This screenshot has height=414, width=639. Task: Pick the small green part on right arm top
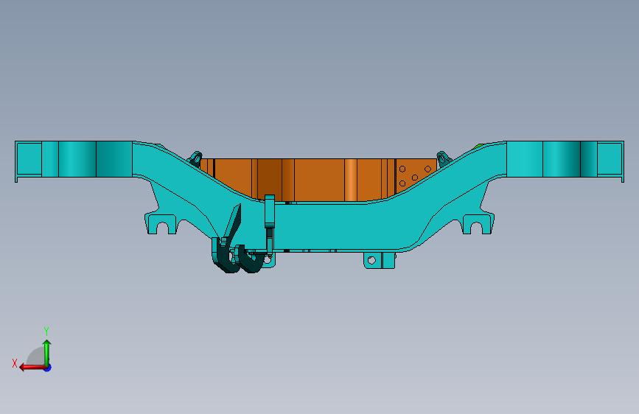(480, 145)
